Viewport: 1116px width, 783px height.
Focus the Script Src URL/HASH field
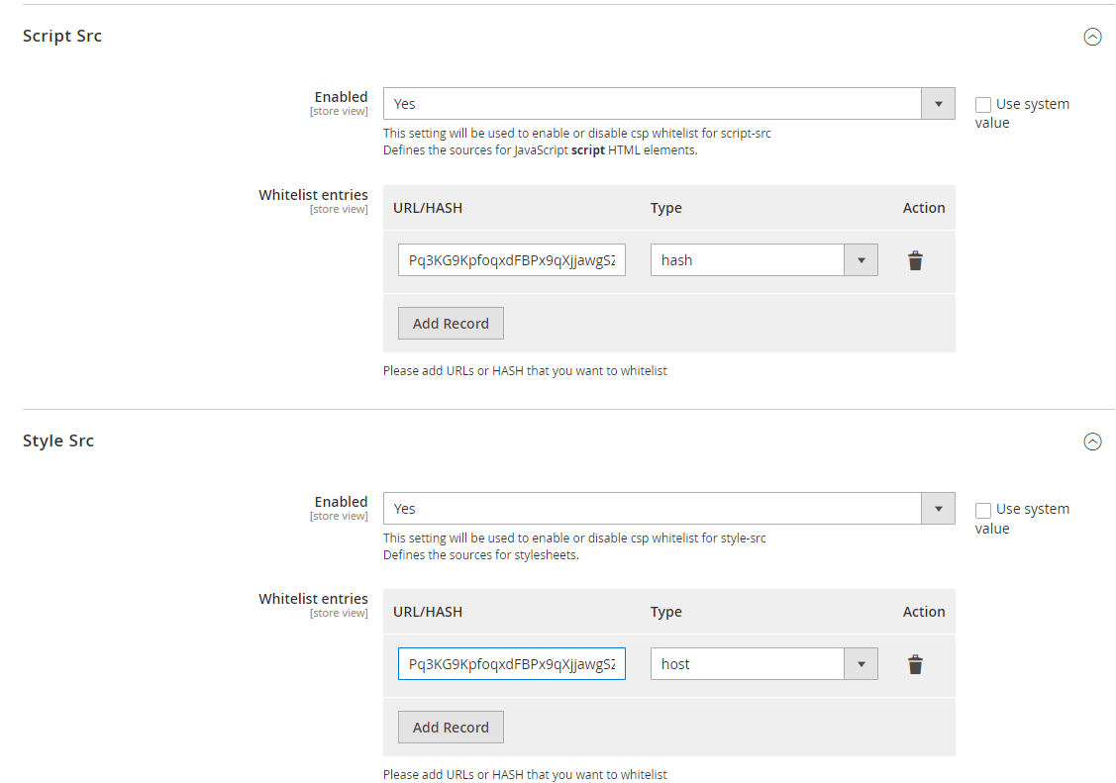[x=511, y=260]
